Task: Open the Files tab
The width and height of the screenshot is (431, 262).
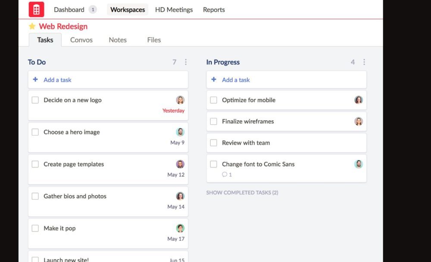Action: tap(154, 40)
